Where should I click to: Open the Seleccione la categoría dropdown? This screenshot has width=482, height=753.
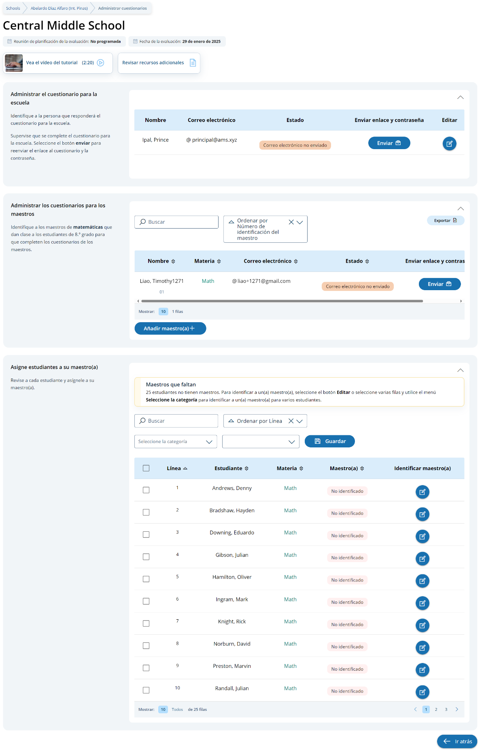pyautogui.click(x=176, y=442)
